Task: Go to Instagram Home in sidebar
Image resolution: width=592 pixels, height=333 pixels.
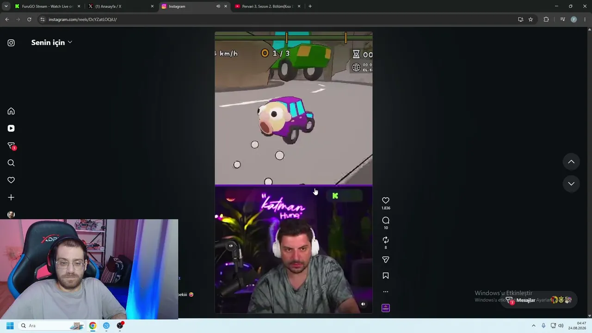Action: point(11,111)
